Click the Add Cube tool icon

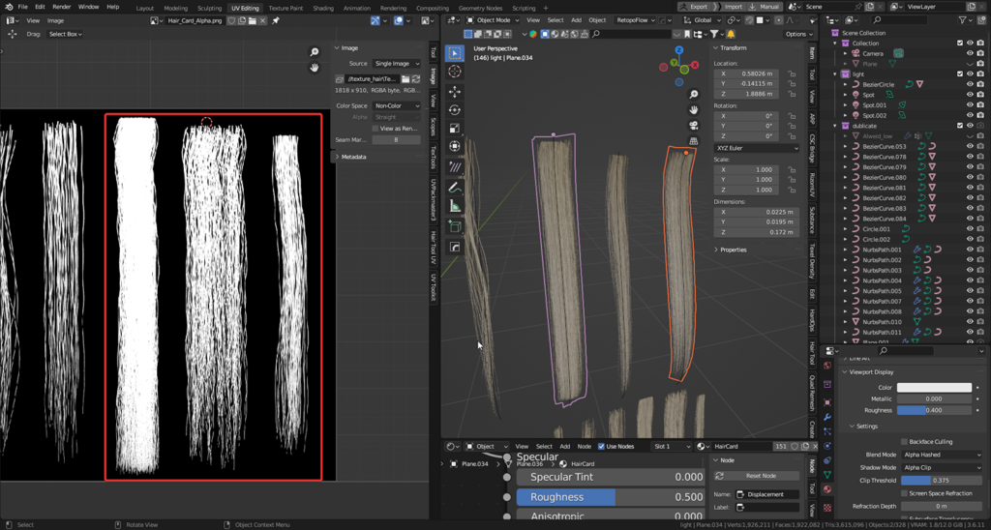[455, 226]
